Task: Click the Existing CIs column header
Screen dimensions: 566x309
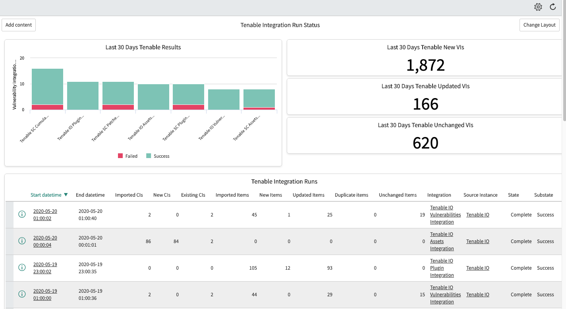Action: [193, 195]
